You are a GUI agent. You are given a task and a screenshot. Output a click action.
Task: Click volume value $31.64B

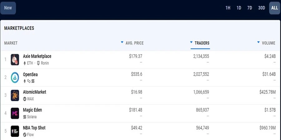(269, 74)
